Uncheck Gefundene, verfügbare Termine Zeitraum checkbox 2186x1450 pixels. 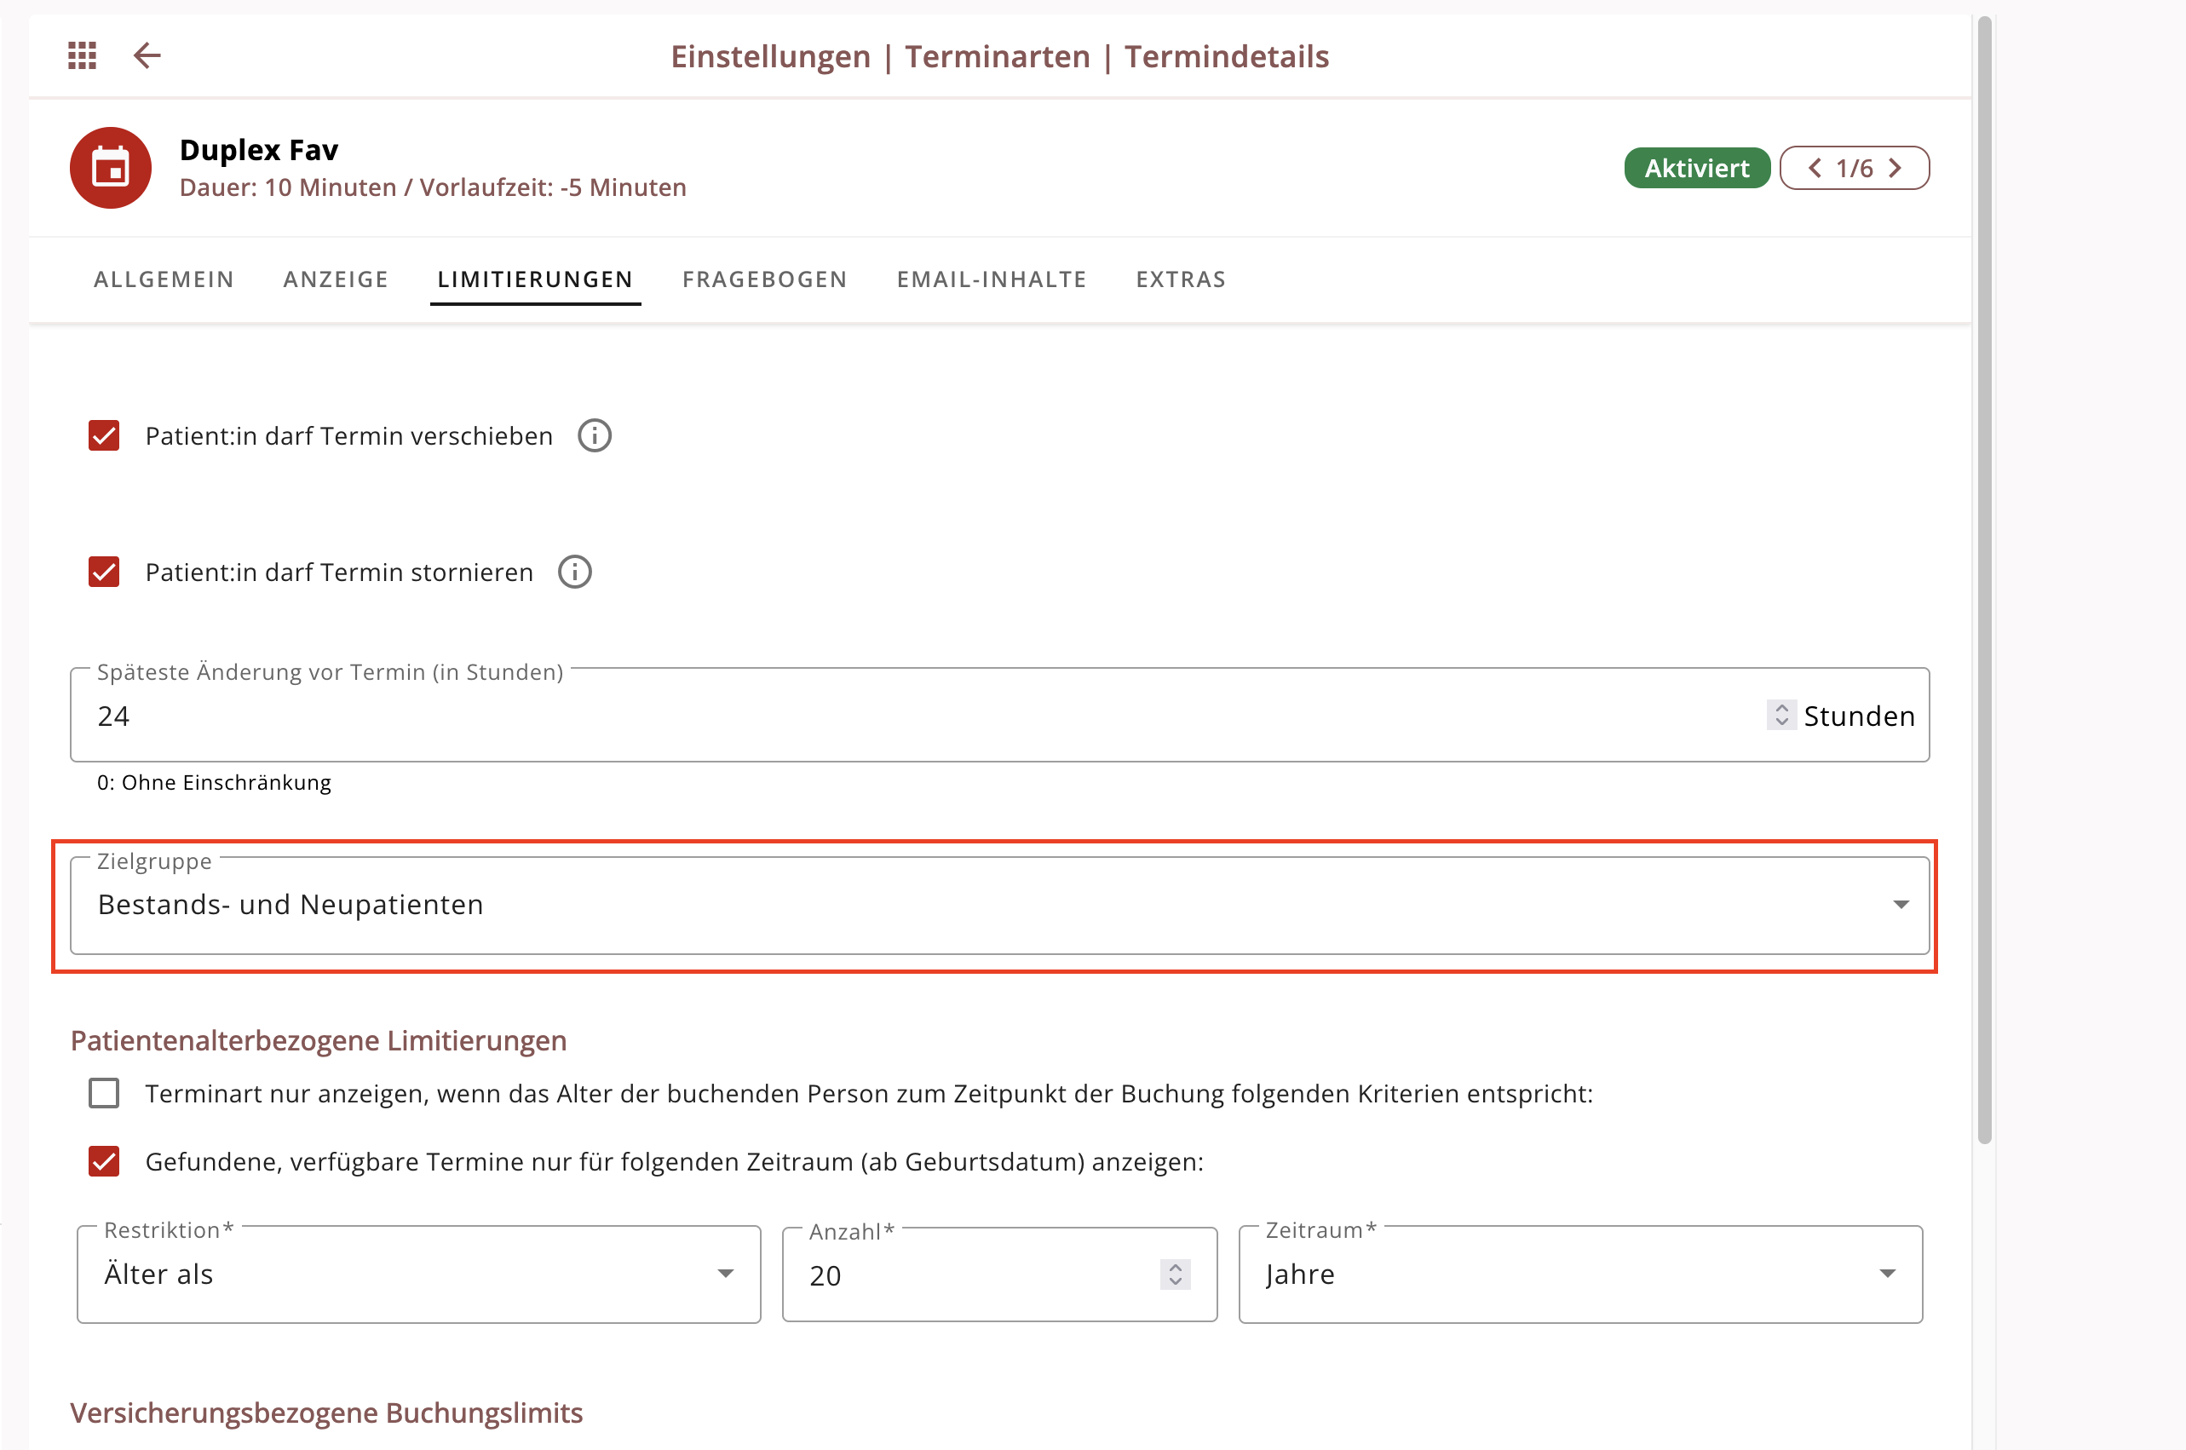pyautogui.click(x=105, y=1160)
